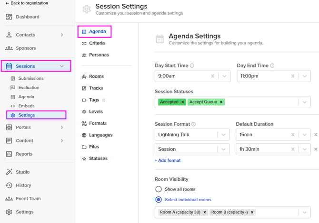This screenshot has width=319, height=223.
Task: Choose Select individual rooms radio button
Action: click(x=159, y=200)
